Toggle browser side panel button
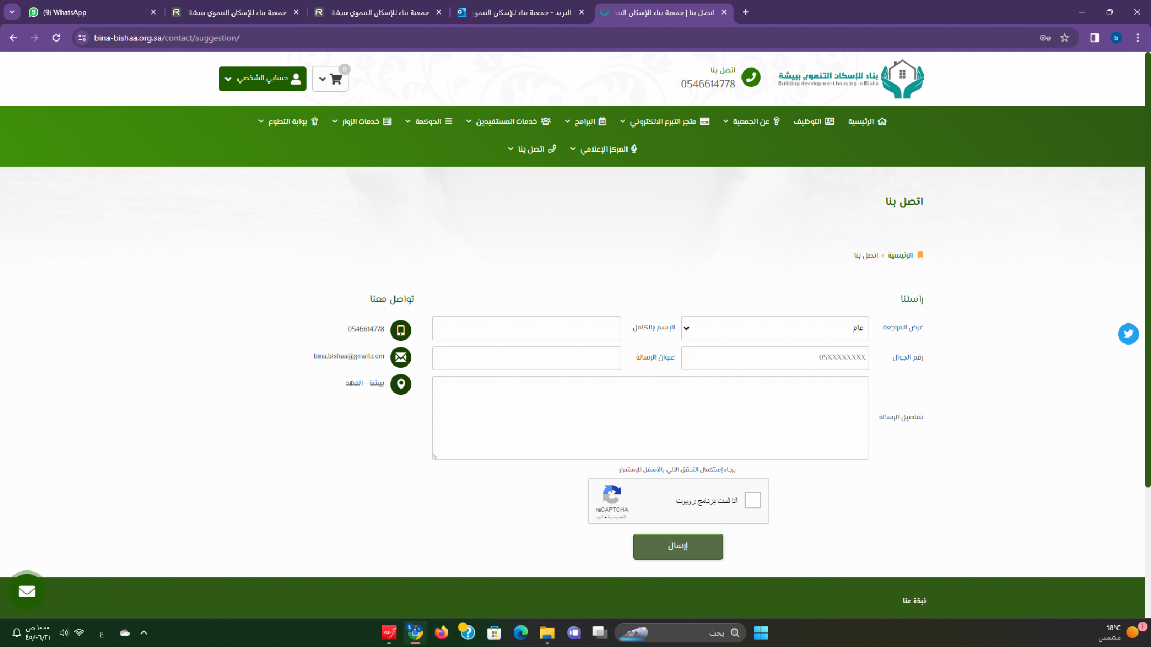1151x647 pixels. (1094, 38)
